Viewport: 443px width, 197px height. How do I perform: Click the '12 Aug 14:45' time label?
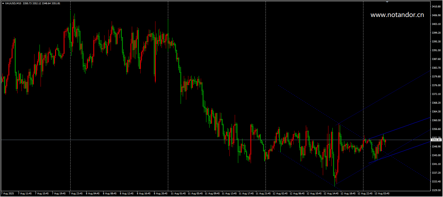pyautogui.click(x=331, y=194)
